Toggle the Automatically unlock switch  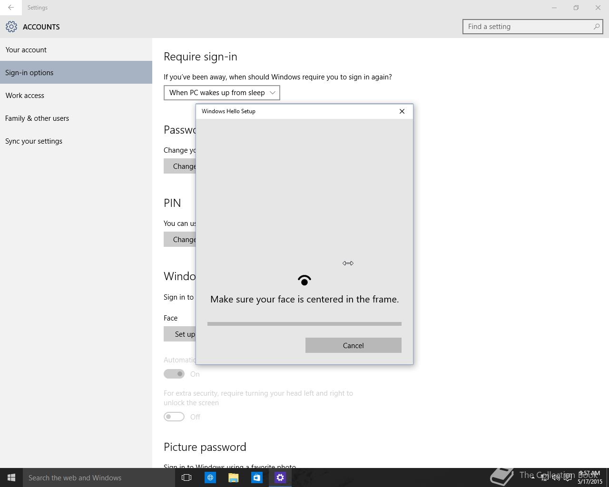[174, 374]
